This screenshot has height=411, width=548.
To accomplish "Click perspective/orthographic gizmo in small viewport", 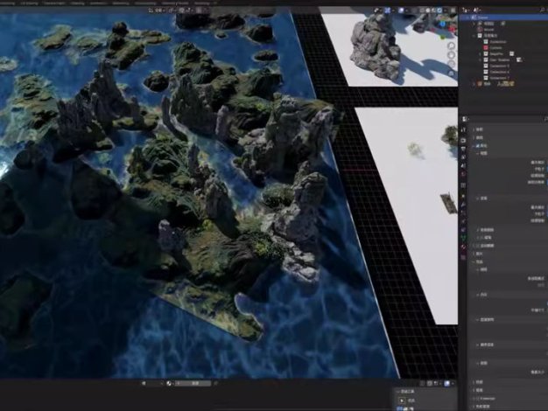I will (x=452, y=73).
